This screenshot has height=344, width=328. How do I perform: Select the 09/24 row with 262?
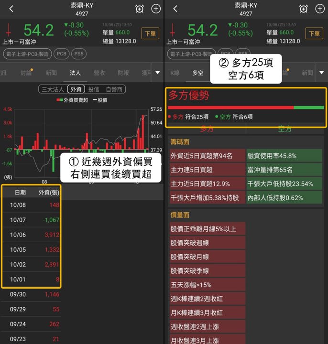31,324
